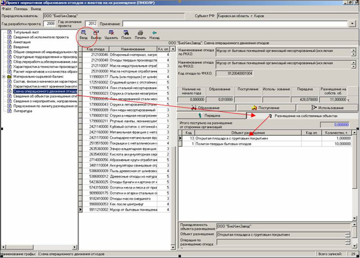Click the Материально-сырьевой баланс folder icon
Image resolution: width=360 pixels, height=258 pixels.
click(10, 76)
